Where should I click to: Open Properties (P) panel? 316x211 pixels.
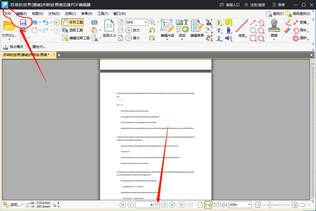(36, 47)
